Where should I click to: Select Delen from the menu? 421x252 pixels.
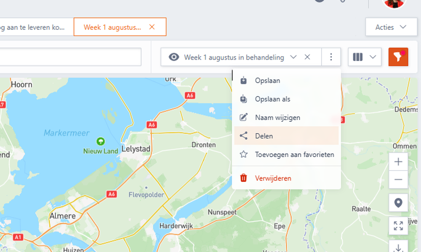coord(286,136)
